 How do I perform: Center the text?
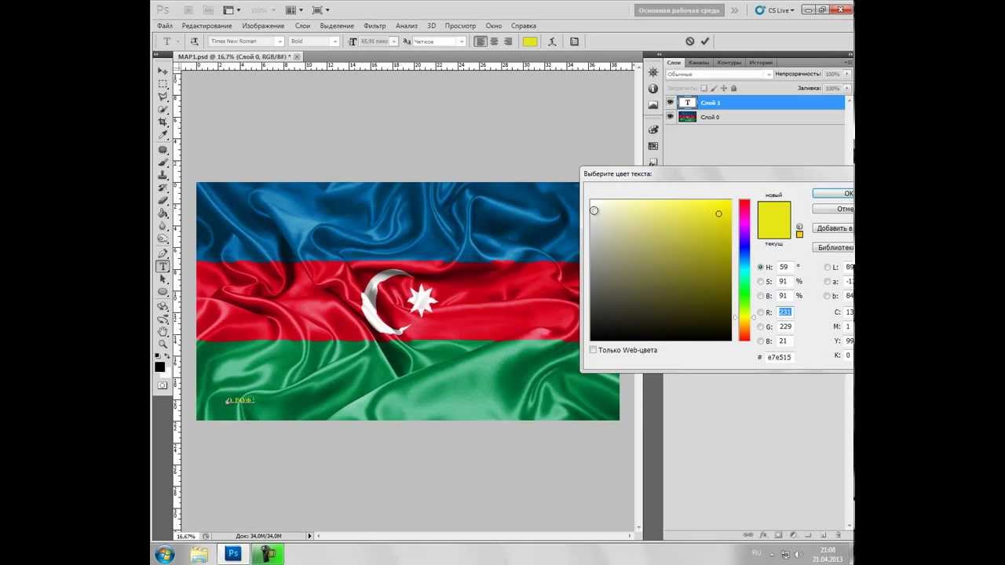tap(494, 42)
